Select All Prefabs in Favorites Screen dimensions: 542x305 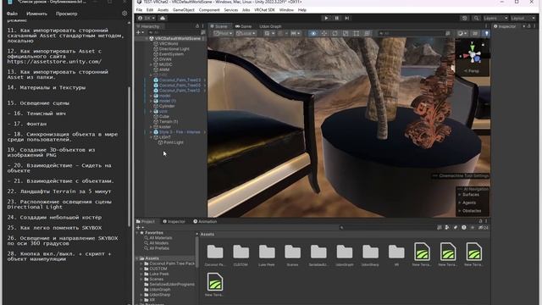click(x=159, y=248)
